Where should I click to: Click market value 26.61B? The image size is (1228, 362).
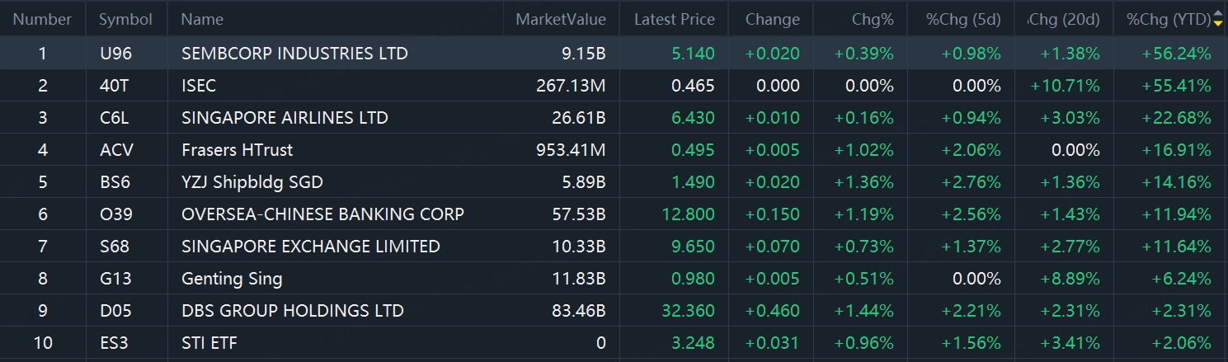(579, 118)
